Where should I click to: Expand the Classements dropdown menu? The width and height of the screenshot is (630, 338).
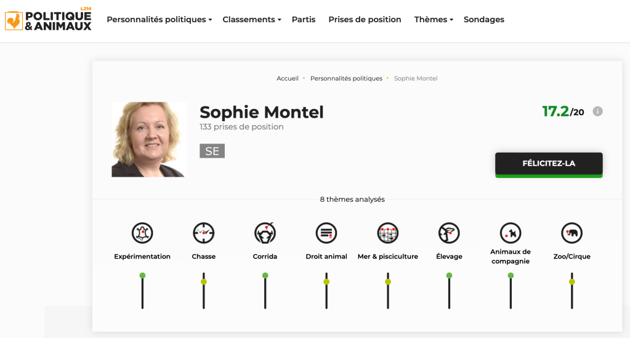[252, 19]
